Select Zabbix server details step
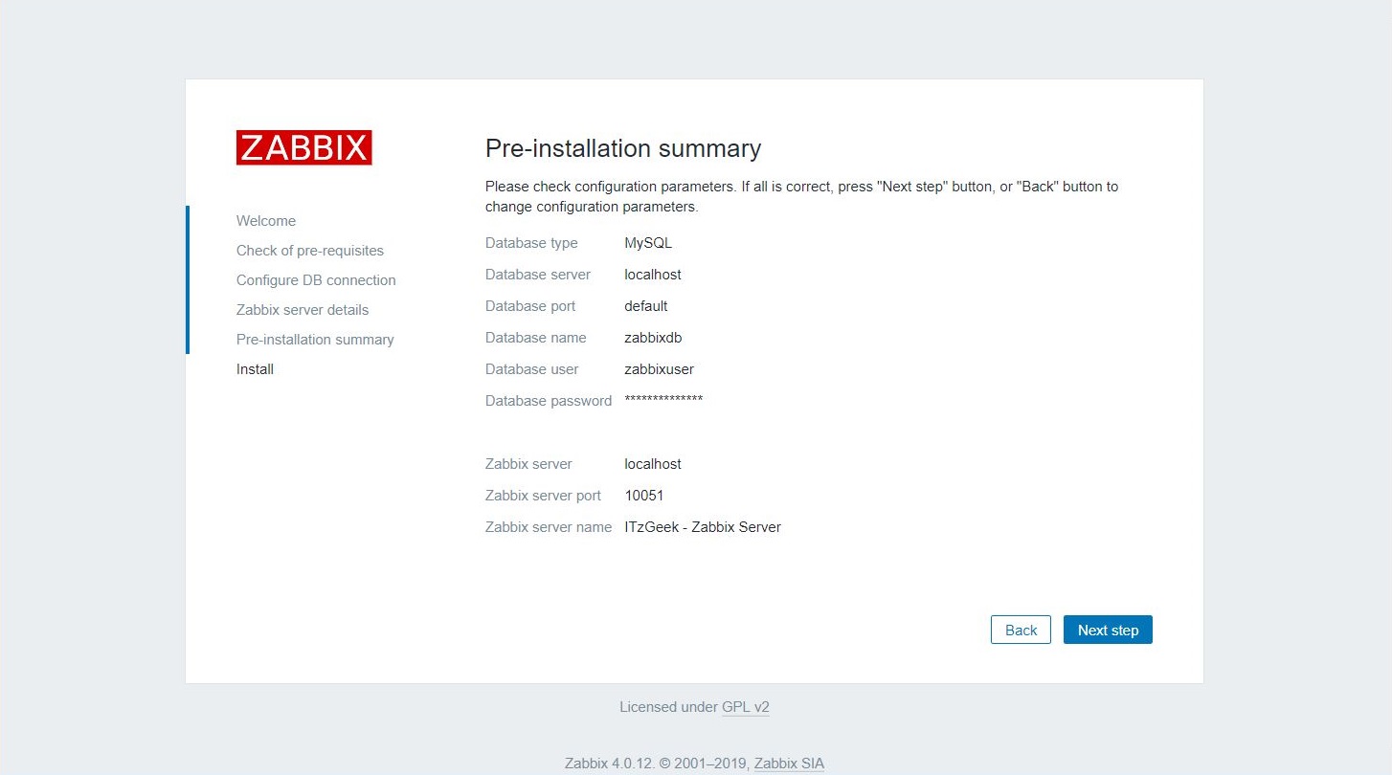The height and width of the screenshot is (775, 1392). pos(303,310)
